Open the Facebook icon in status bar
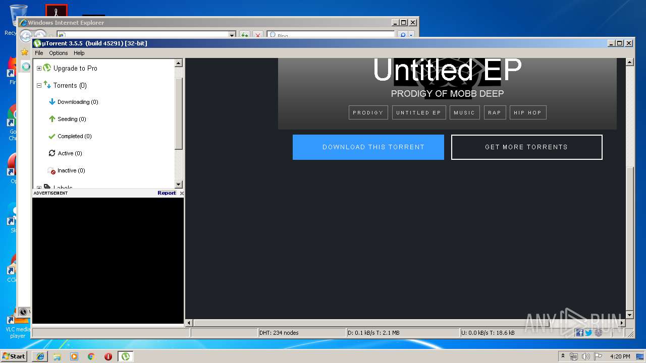Image resolution: width=646 pixels, height=363 pixels. (579, 333)
